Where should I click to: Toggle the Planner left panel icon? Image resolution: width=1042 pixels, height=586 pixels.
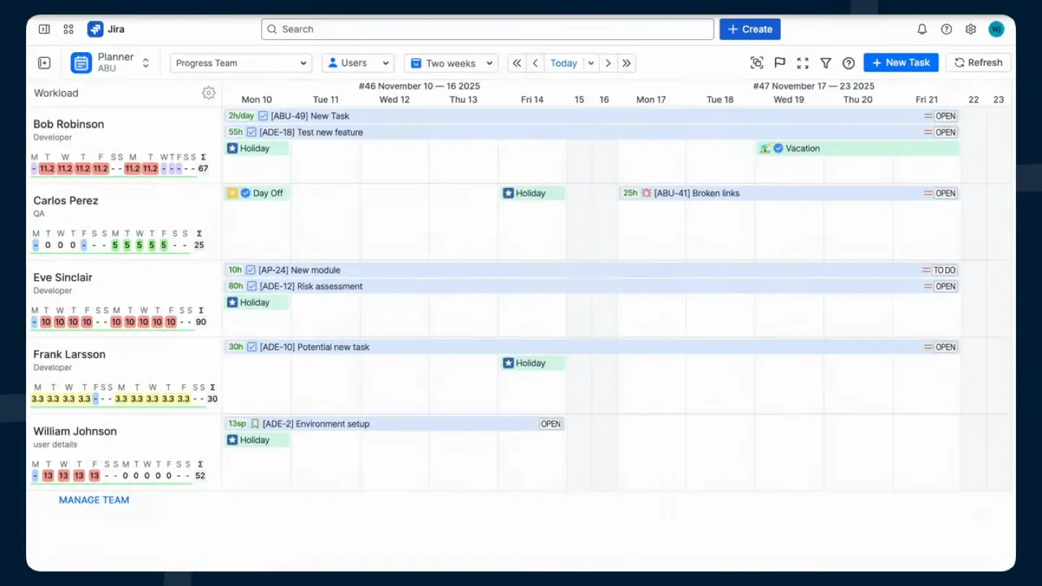pyautogui.click(x=44, y=63)
